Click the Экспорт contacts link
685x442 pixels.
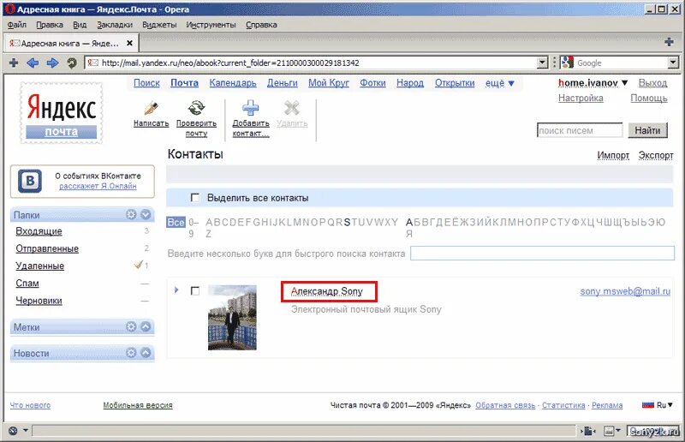pos(655,155)
